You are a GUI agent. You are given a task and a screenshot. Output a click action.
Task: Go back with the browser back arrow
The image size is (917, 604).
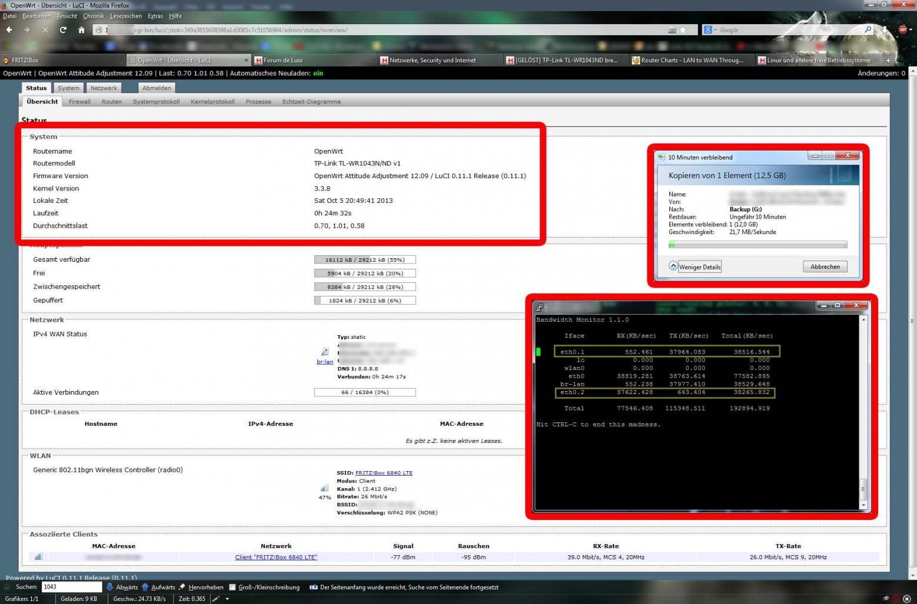[9, 29]
